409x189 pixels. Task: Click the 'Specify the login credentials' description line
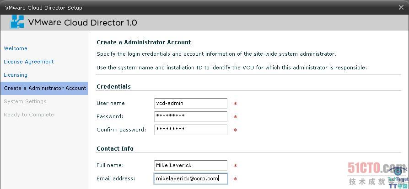pyautogui.click(x=216, y=54)
